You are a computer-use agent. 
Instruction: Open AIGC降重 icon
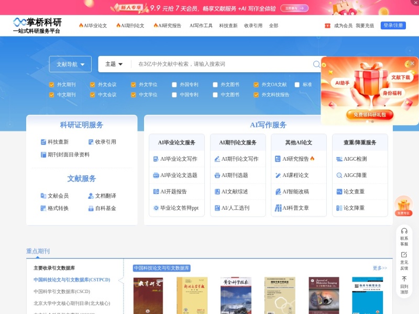339,175
